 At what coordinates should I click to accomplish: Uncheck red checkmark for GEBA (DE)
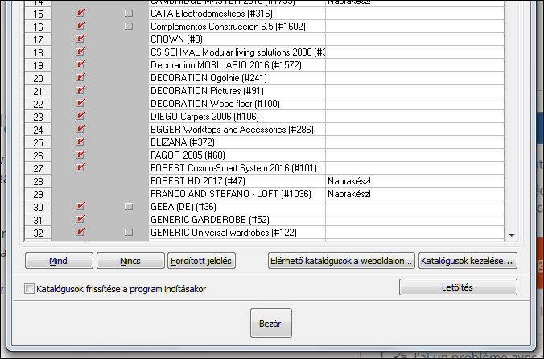80,206
